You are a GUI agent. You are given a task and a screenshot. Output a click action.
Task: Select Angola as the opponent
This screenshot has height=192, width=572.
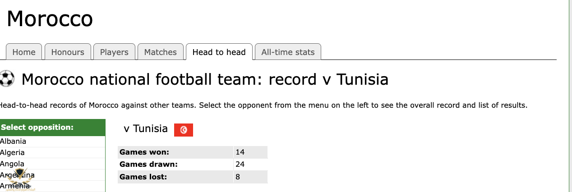tap(52, 164)
